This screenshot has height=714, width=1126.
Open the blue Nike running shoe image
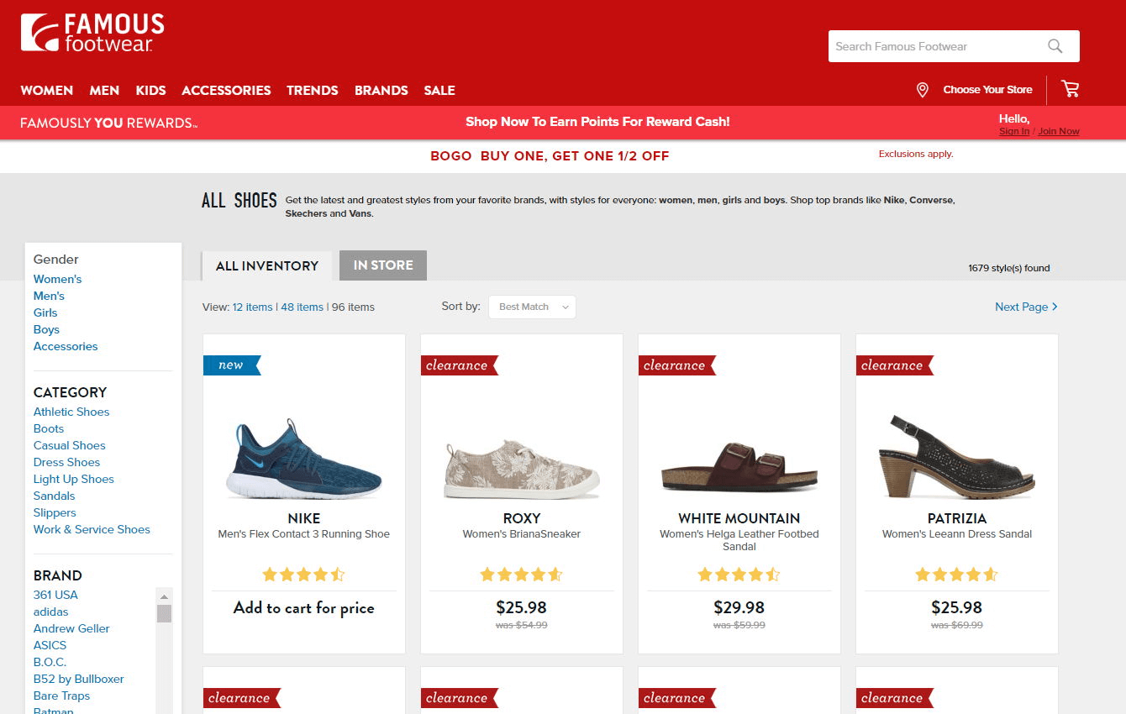click(303, 459)
